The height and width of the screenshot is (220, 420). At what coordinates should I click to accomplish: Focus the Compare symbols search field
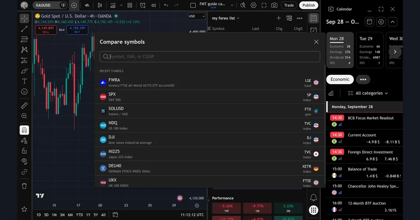pyautogui.click(x=210, y=57)
